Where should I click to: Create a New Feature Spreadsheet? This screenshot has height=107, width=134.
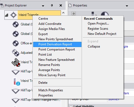tap(56, 60)
